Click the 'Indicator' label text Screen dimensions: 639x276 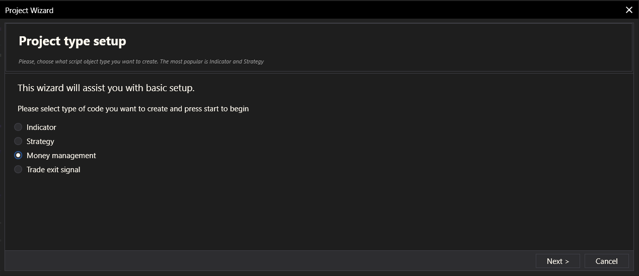point(41,127)
